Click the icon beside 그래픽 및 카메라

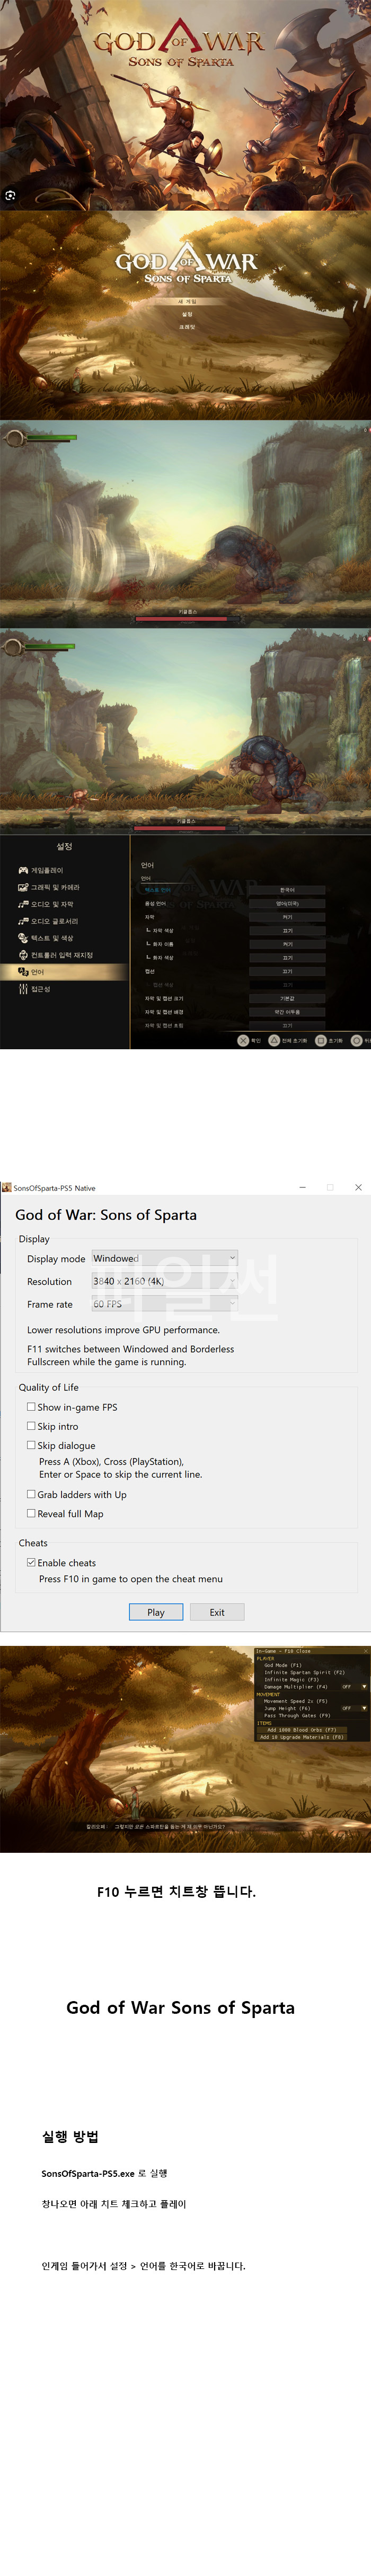[x=23, y=887]
